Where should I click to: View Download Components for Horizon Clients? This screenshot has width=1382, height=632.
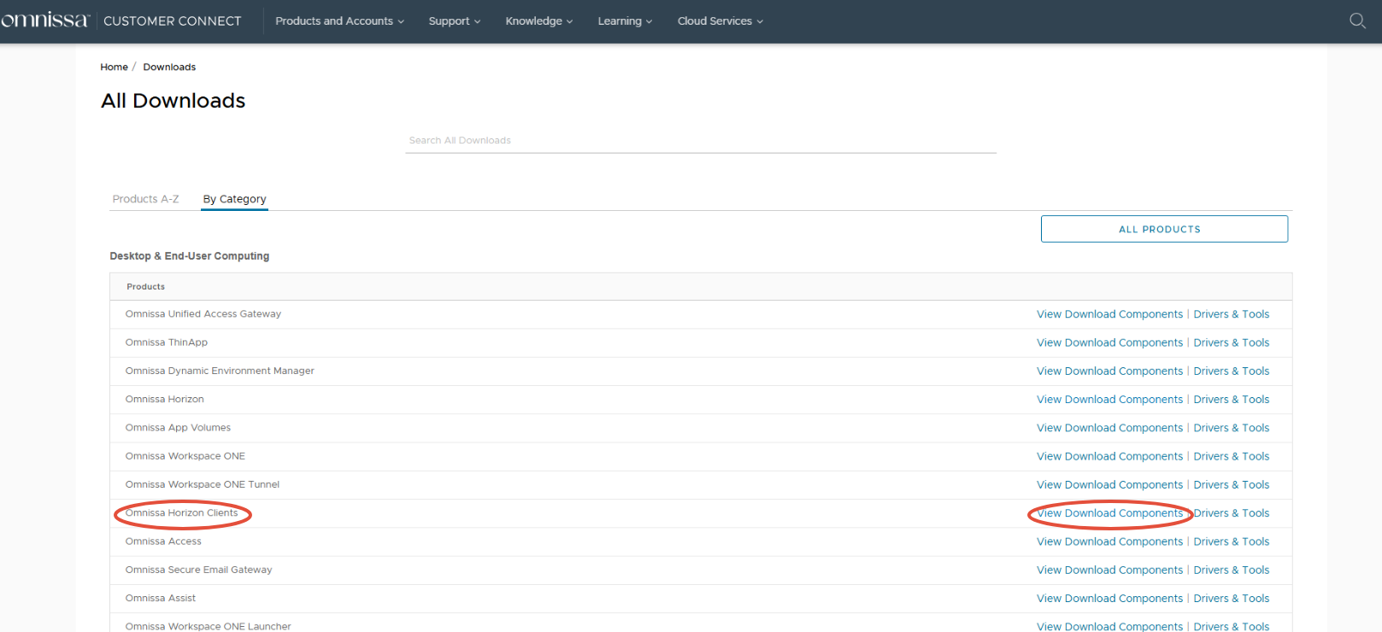[x=1109, y=513]
